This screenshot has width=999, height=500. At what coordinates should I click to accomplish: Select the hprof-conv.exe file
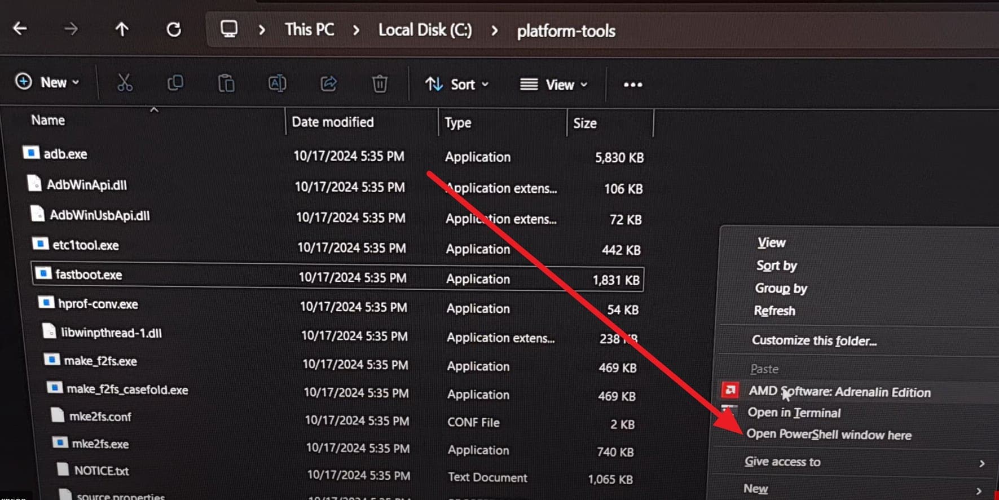(x=98, y=304)
